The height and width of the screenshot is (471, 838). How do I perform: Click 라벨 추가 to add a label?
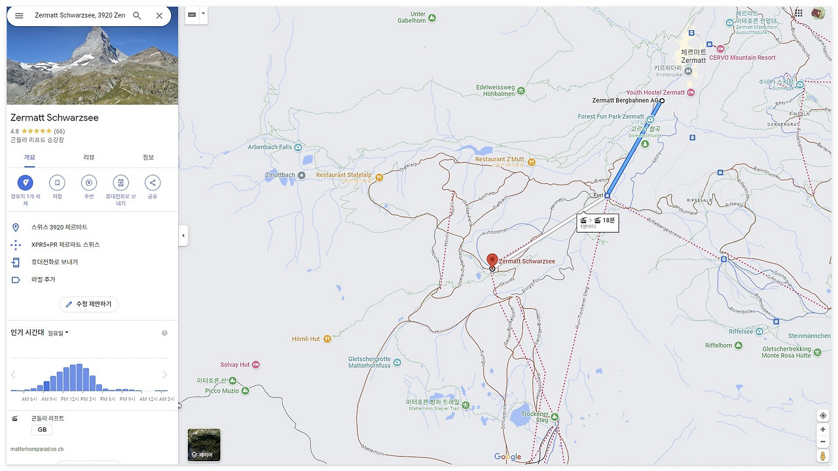pos(92,279)
